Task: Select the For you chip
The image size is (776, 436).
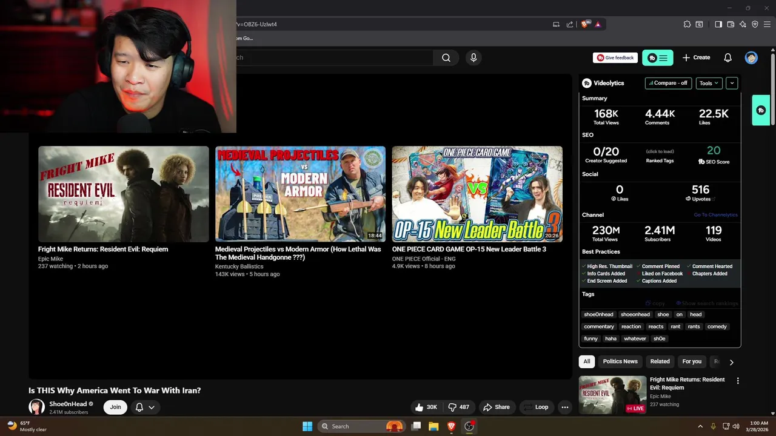Action: tap(692, 362)
